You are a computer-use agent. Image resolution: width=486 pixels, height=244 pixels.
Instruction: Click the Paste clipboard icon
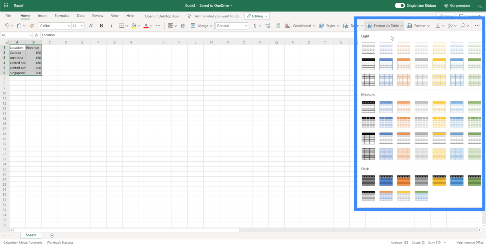[x=19, y=26]
